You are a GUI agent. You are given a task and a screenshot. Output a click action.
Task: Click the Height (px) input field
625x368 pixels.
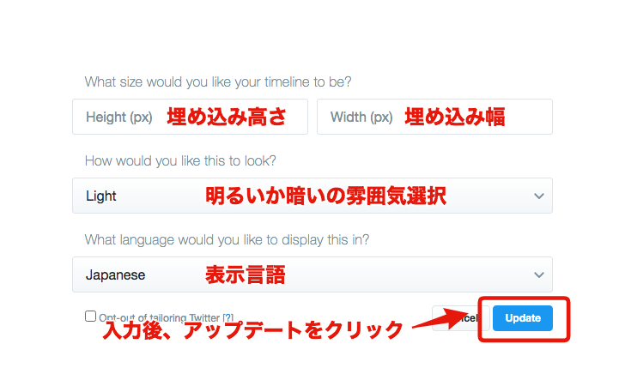[190, 117]
